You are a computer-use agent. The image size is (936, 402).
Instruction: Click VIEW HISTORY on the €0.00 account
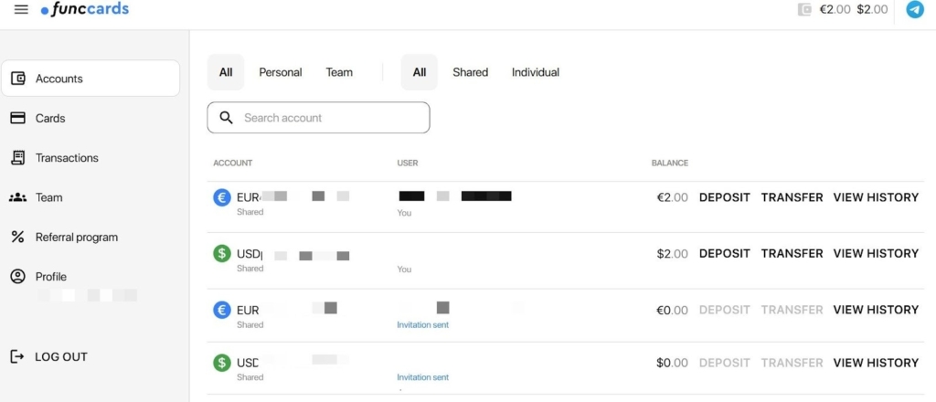tap(876, 310)
